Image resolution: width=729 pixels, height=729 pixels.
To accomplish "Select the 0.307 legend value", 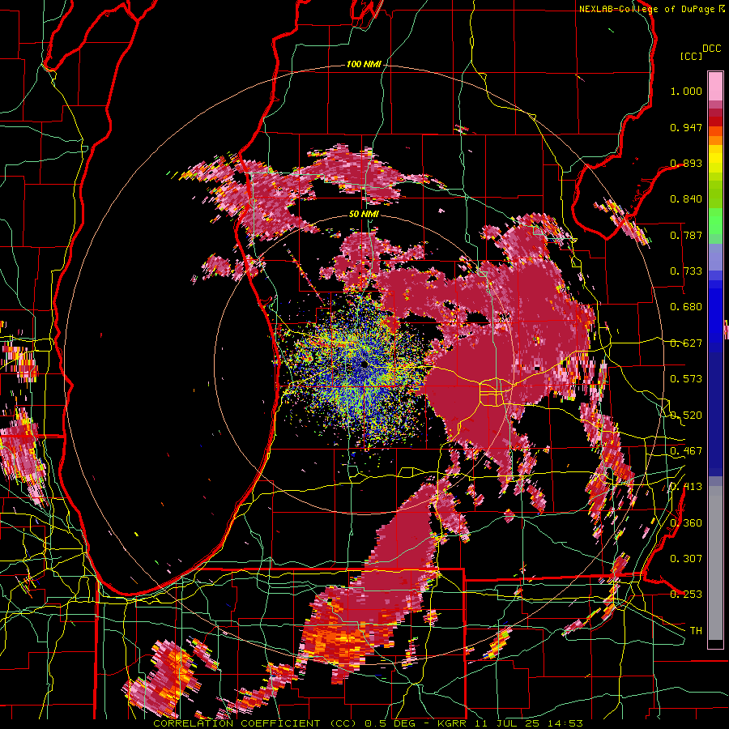I will 686,558.
